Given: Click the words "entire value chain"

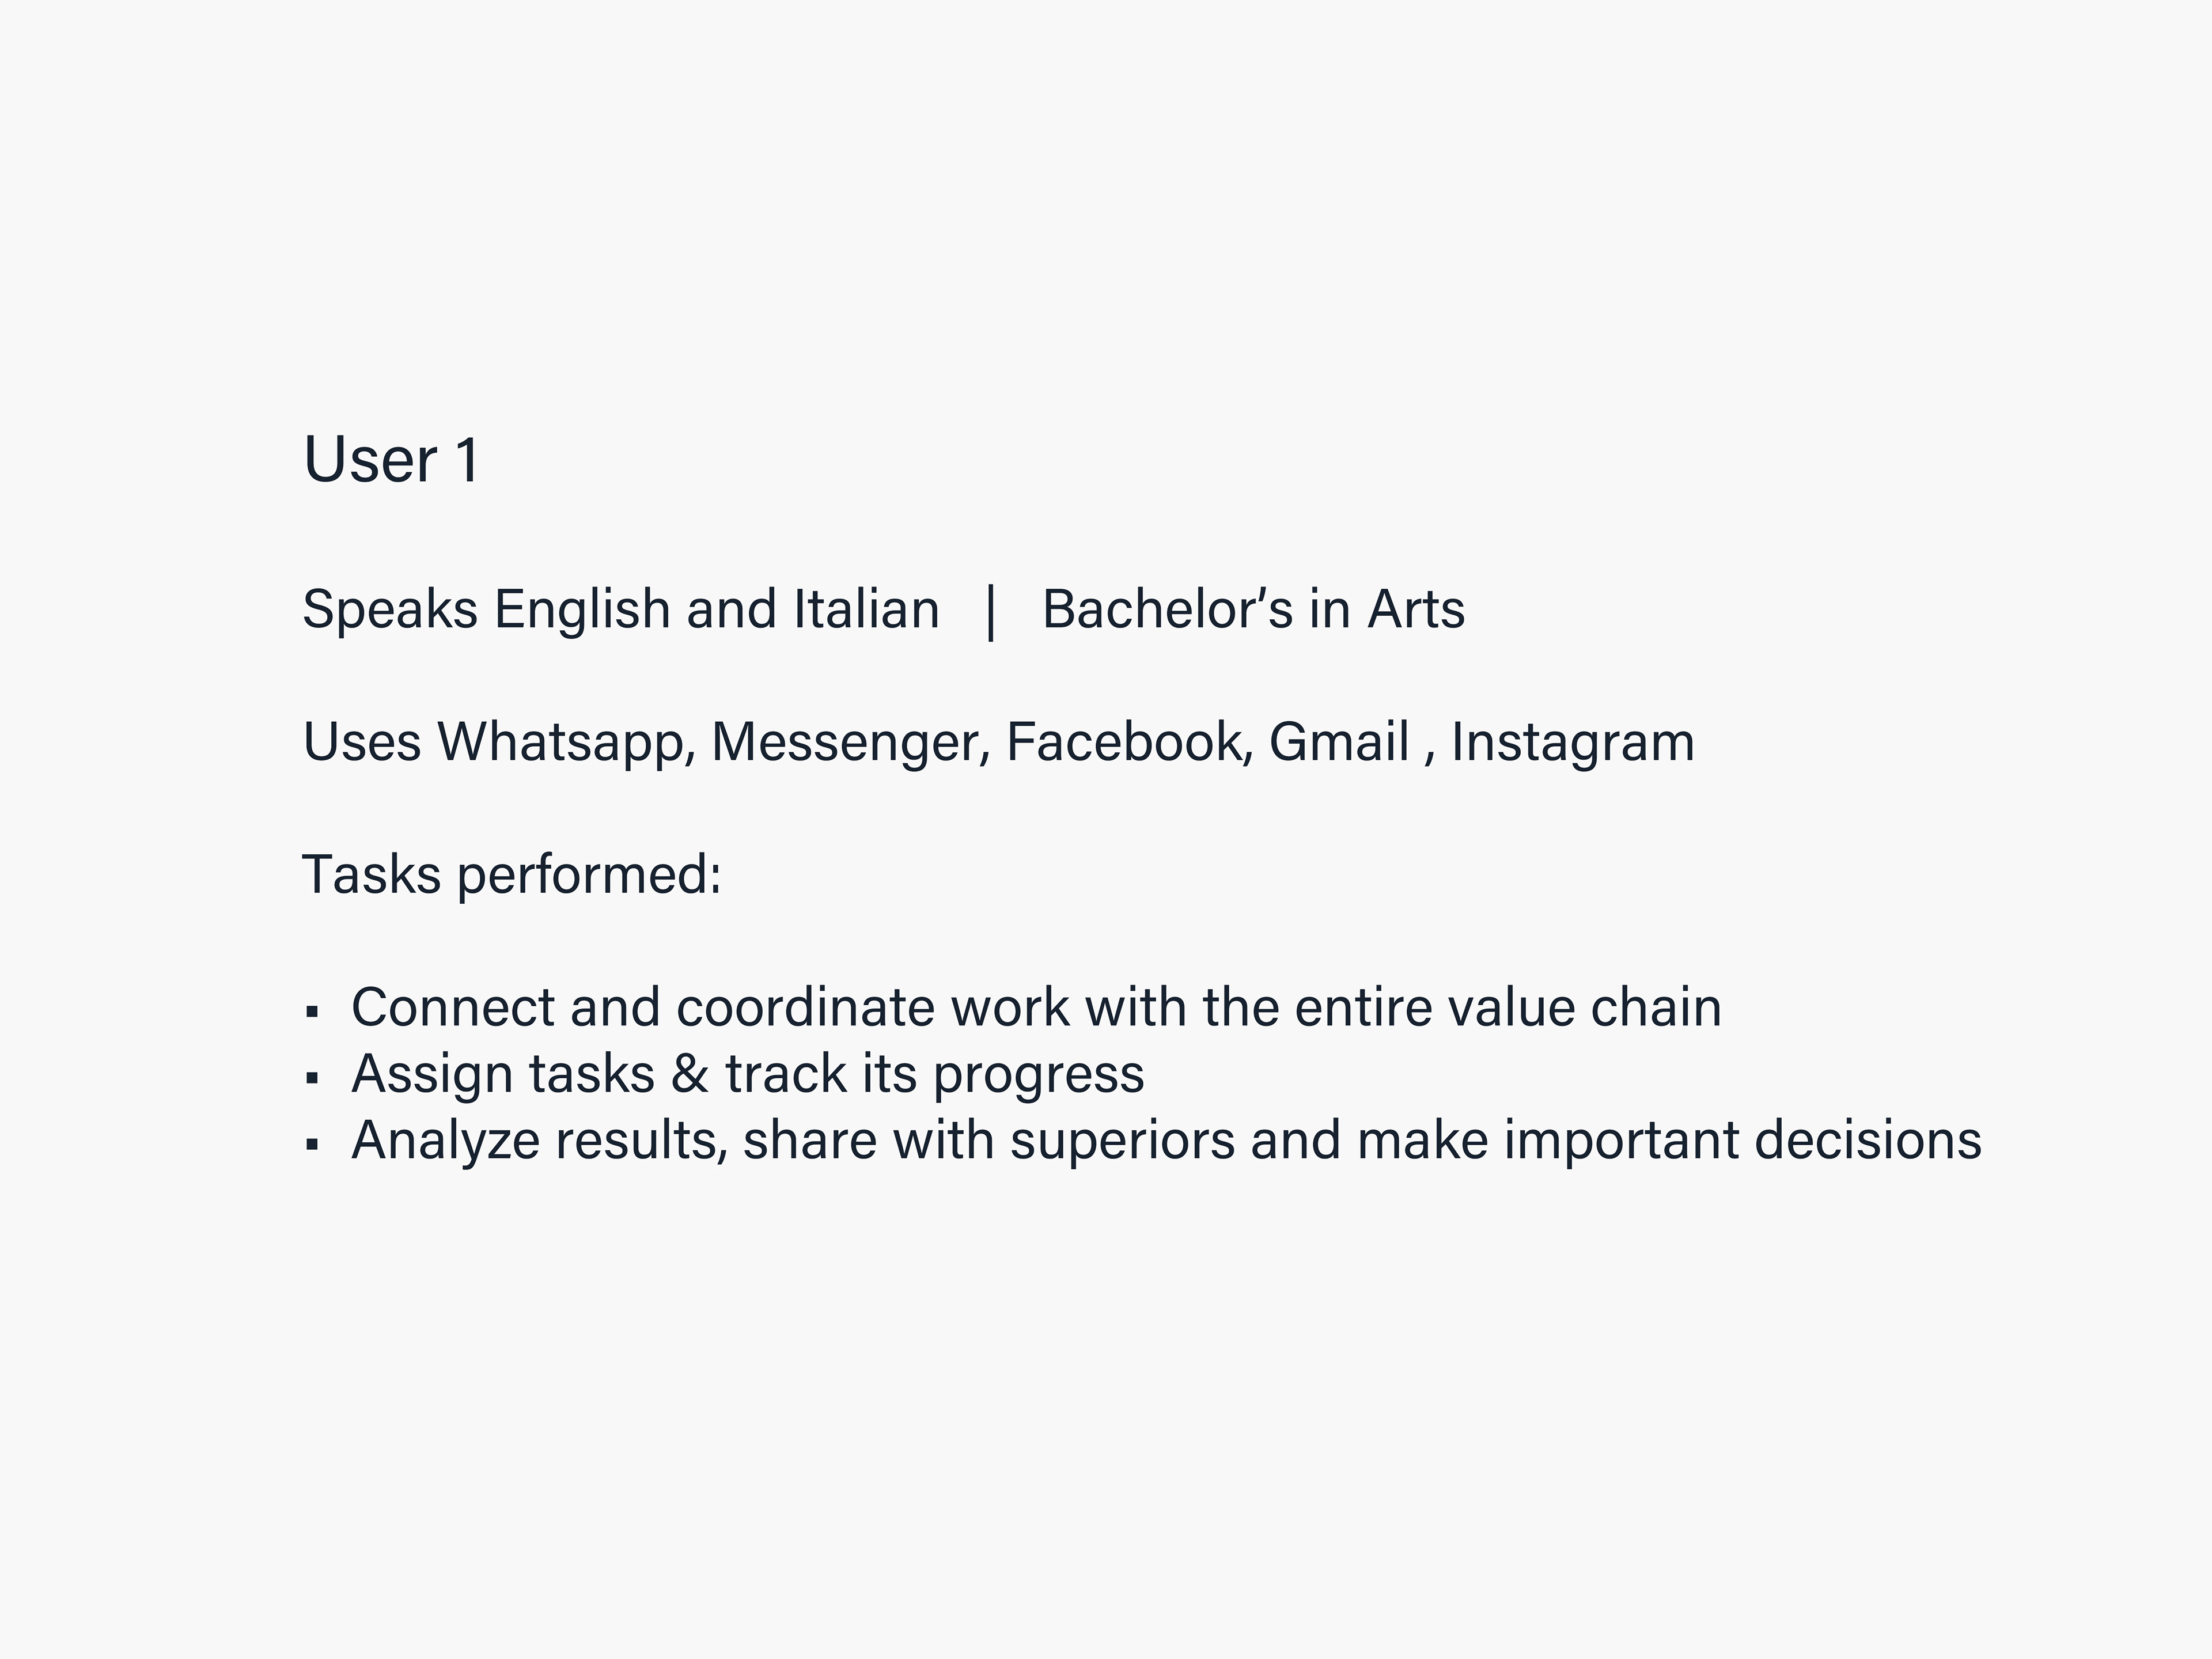Looking at the screenshot, I should click(x=1508, y=1007).
